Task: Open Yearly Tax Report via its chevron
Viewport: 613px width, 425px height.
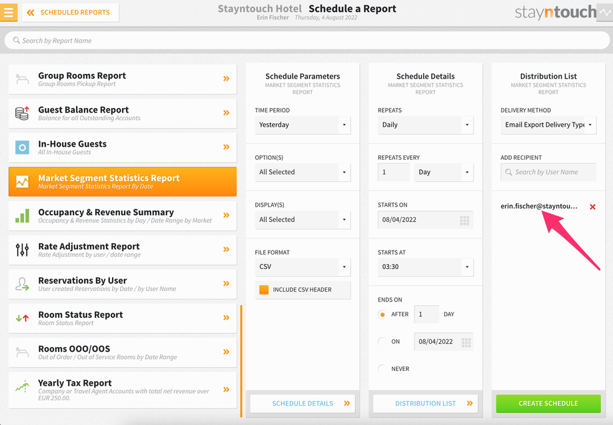Action: tap(226, 389)
